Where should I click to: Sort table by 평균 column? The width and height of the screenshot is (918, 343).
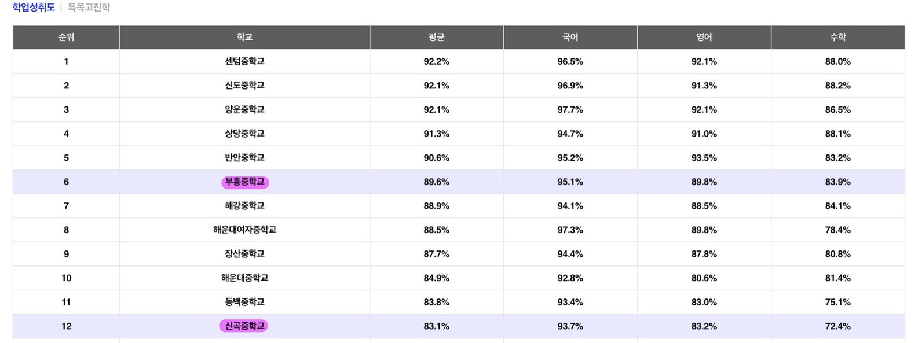point(437,37)
